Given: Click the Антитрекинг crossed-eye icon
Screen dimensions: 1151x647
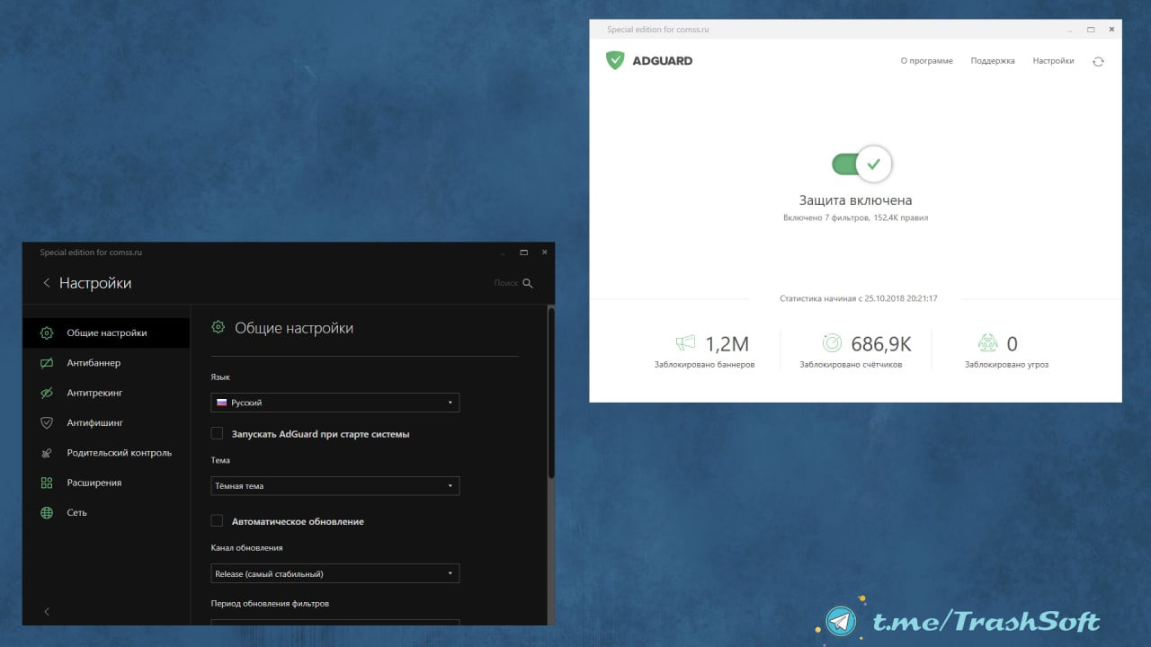Looking at the screenshot, I should click(x=47, y=393).
